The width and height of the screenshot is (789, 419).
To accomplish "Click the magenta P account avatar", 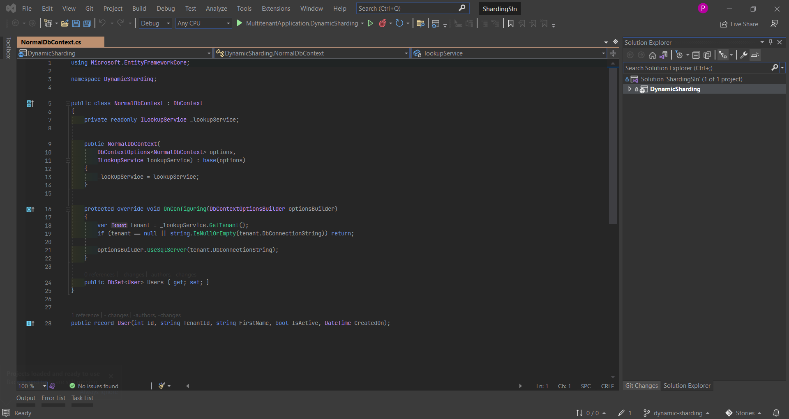I will tap(703, 8).
